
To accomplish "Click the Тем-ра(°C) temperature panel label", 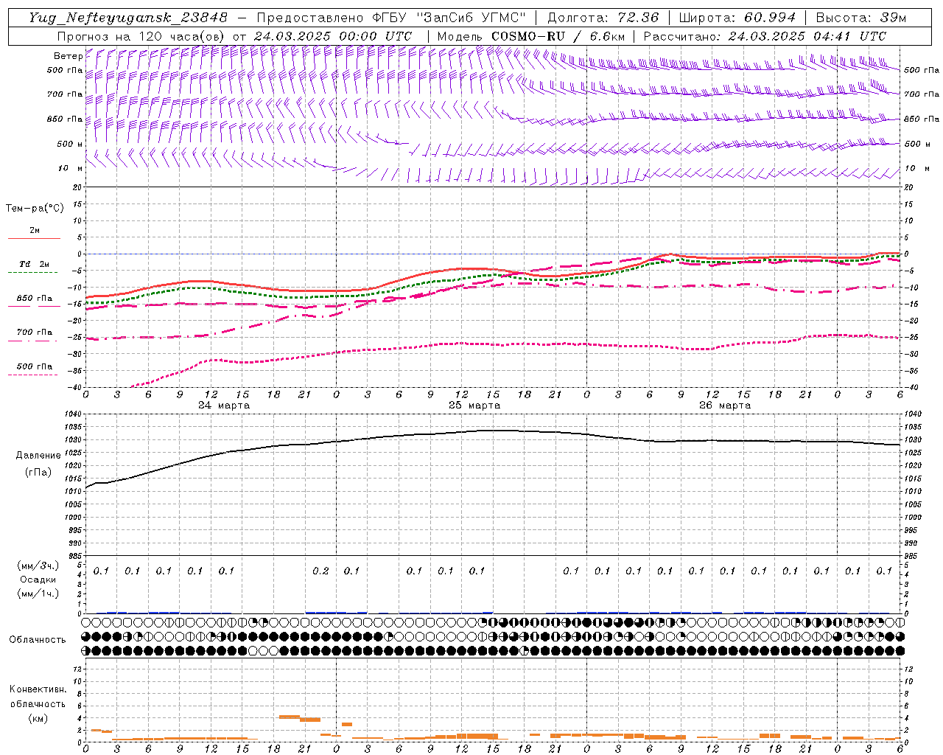I will click(35, 209).
